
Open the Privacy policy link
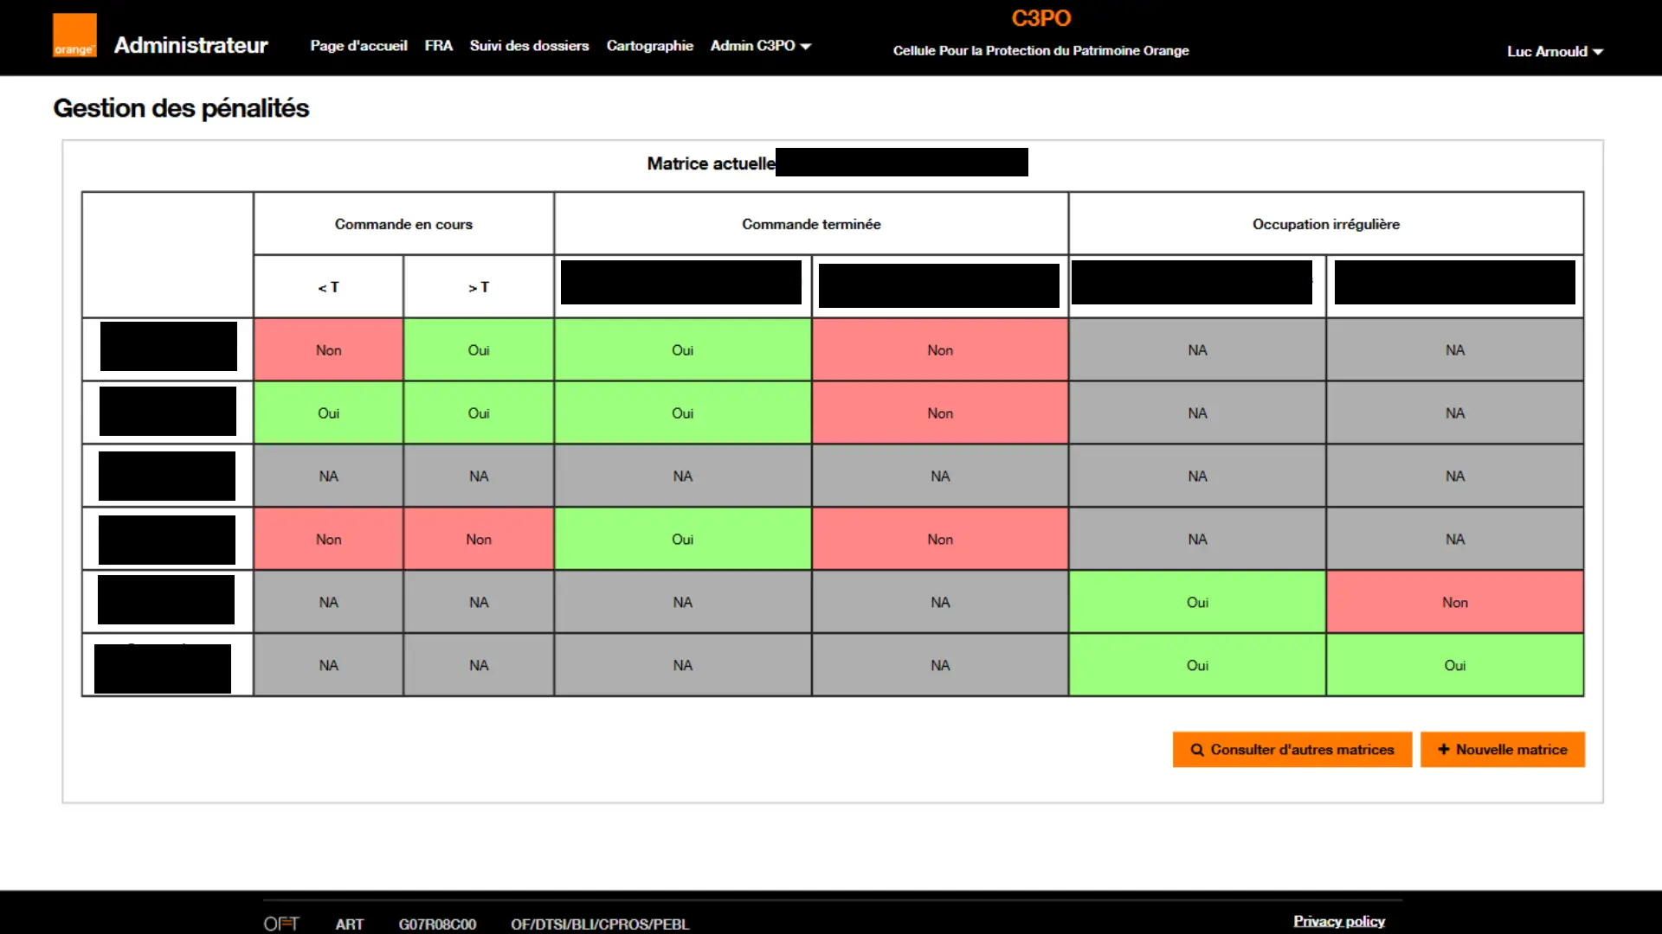1338,921
